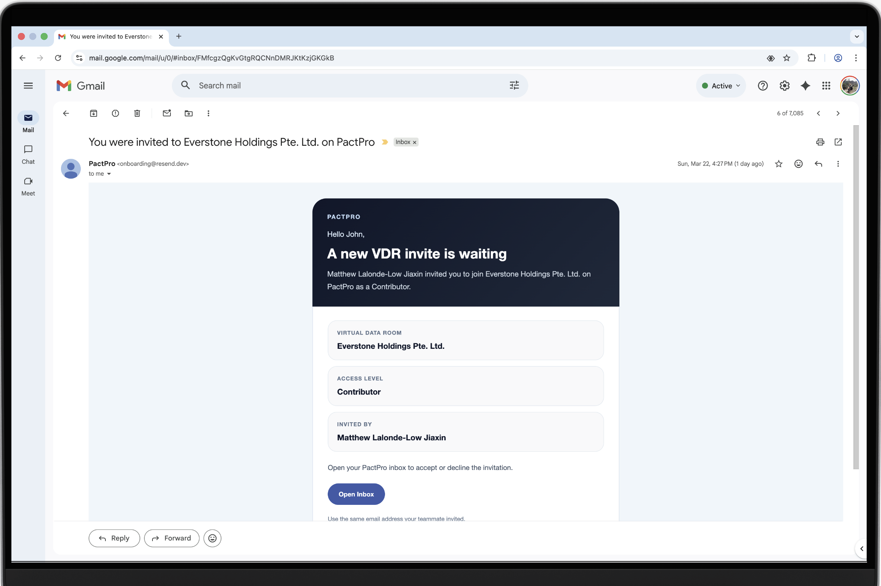The height and width of the screenshot is (586, 881).
Task: Click the Open Inbox button
Action: pyautogui.click(x=356, y=494)
